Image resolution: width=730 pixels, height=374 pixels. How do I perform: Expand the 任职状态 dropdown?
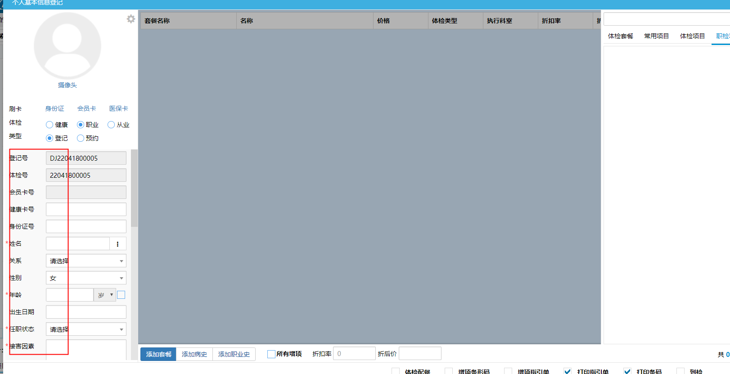click(x=86, y=329)
